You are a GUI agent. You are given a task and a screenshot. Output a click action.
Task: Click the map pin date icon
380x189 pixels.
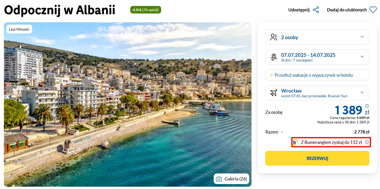(x=274, y=57)
